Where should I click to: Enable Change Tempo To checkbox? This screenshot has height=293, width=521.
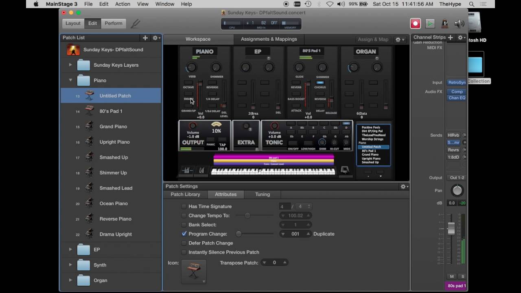coord(184,216)
